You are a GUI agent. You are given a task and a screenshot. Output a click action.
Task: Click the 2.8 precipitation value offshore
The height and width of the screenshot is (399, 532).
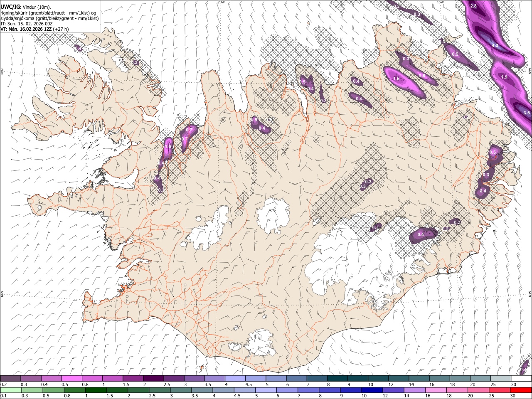click(473, 6)
